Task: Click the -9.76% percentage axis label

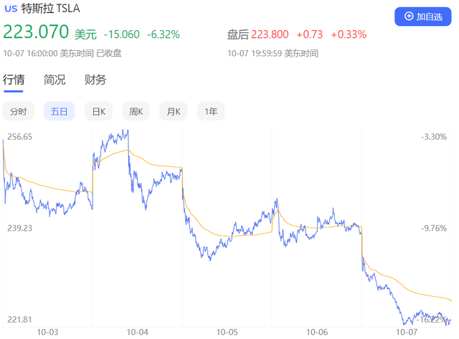Action: [x=433, y=228]
